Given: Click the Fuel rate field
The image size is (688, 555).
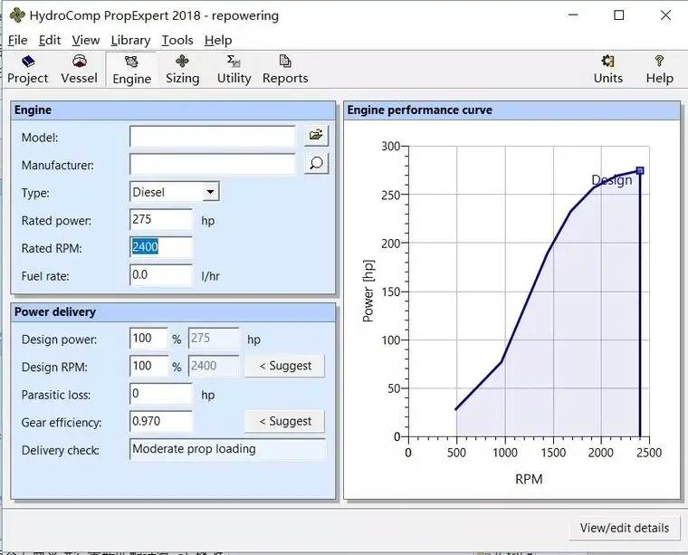Looking at the screenshot, I should tap(161, 275).
